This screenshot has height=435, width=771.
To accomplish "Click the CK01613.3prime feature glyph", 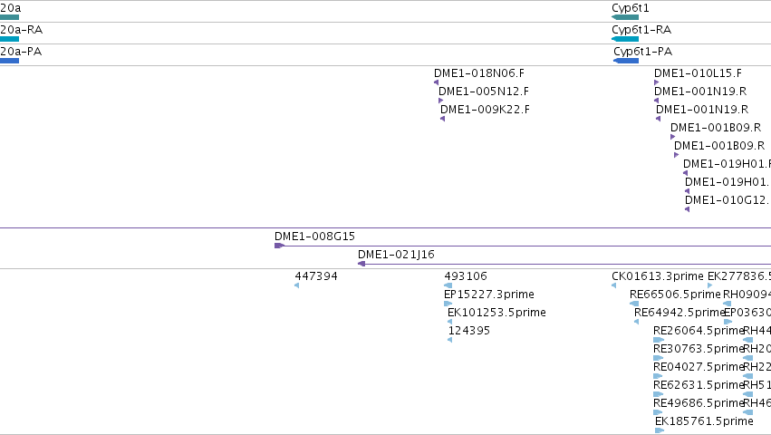I will click(x=613, y=285).
